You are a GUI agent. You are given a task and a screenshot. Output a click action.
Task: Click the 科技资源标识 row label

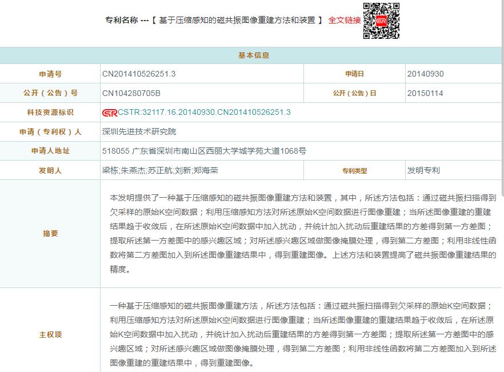pyautogui.click(x=50, y=113)
